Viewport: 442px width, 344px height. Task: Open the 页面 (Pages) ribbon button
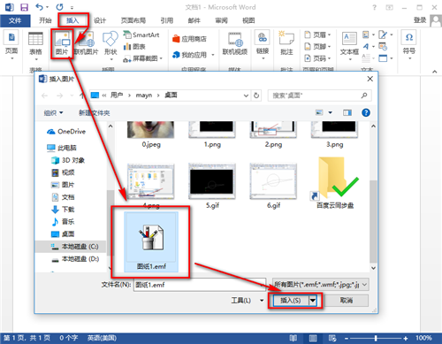click(11, 44)
